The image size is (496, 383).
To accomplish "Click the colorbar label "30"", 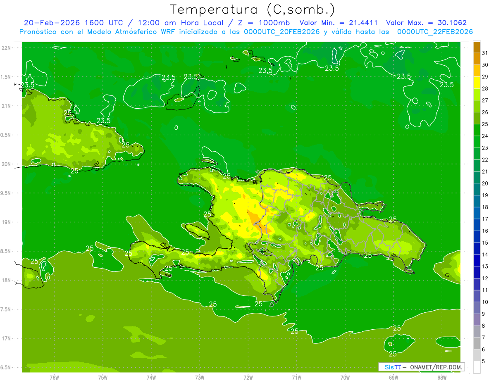I will (485, 65).
